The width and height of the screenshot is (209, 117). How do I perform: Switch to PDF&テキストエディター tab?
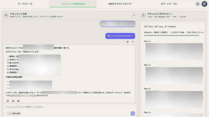pyautogui.click(x=121, y=4)
